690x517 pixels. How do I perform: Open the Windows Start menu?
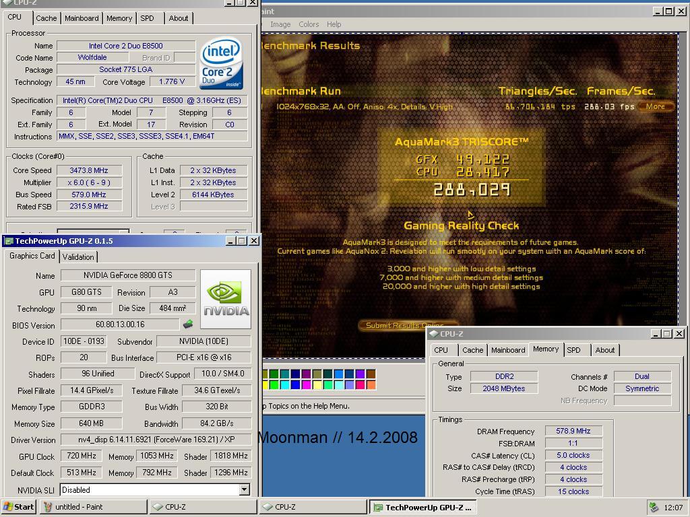18,507
